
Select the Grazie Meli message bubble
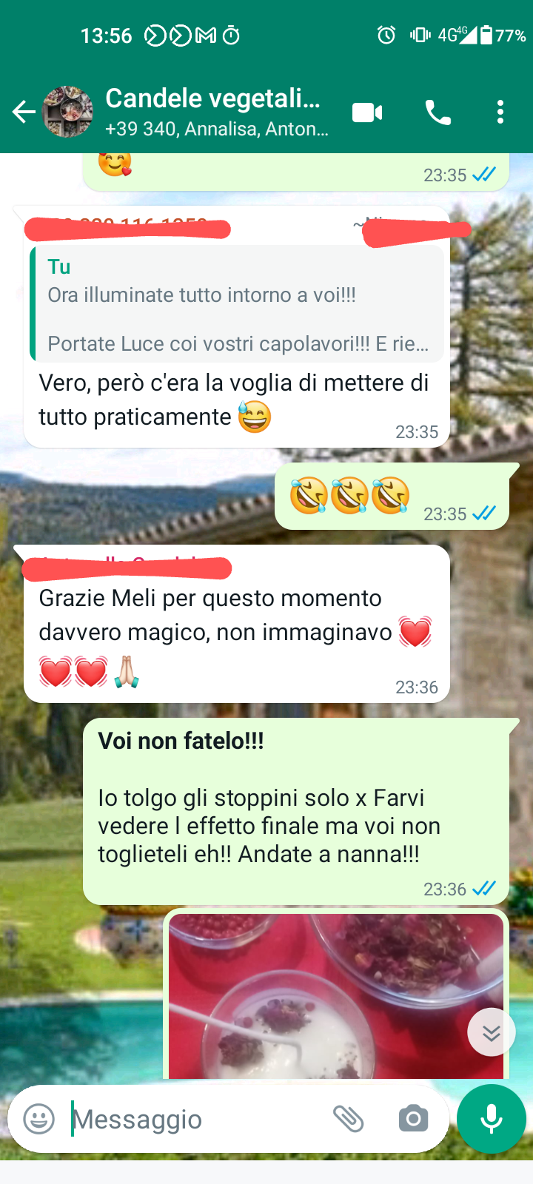(237, 624)
